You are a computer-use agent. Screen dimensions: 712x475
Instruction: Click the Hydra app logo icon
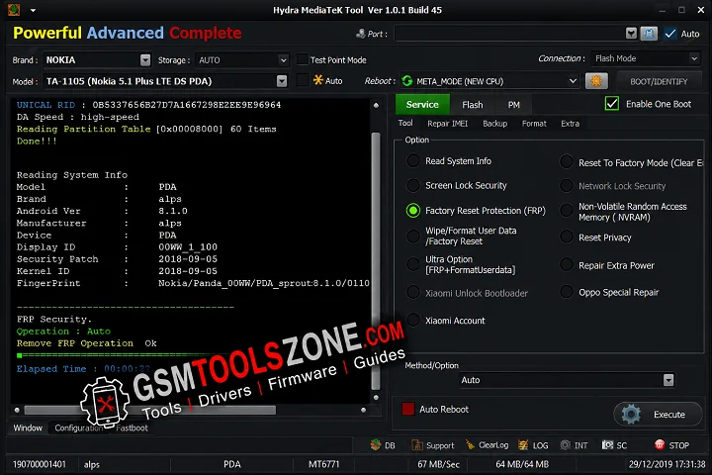pyautogui.click(x=14, y=10)
